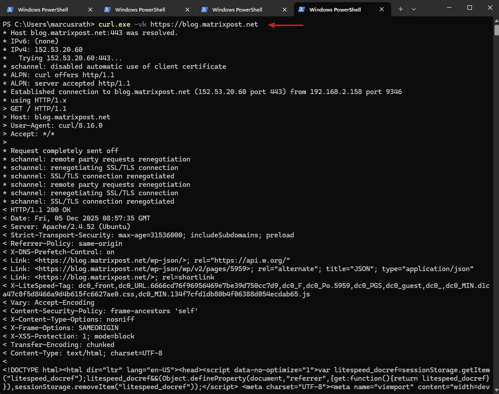Maximize the terminal window
Viewport: 499px width, 394px height.
click(470, 8)
